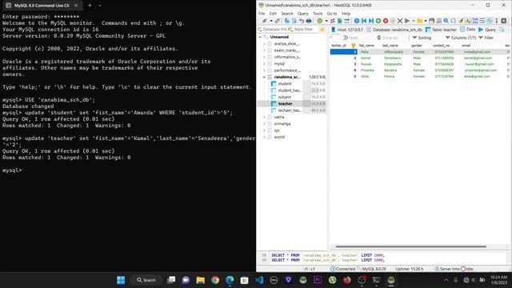The image size is (512, 288).
Task: Open the dropdown beside the load file folder icon
Action: [x=426, y=21]
